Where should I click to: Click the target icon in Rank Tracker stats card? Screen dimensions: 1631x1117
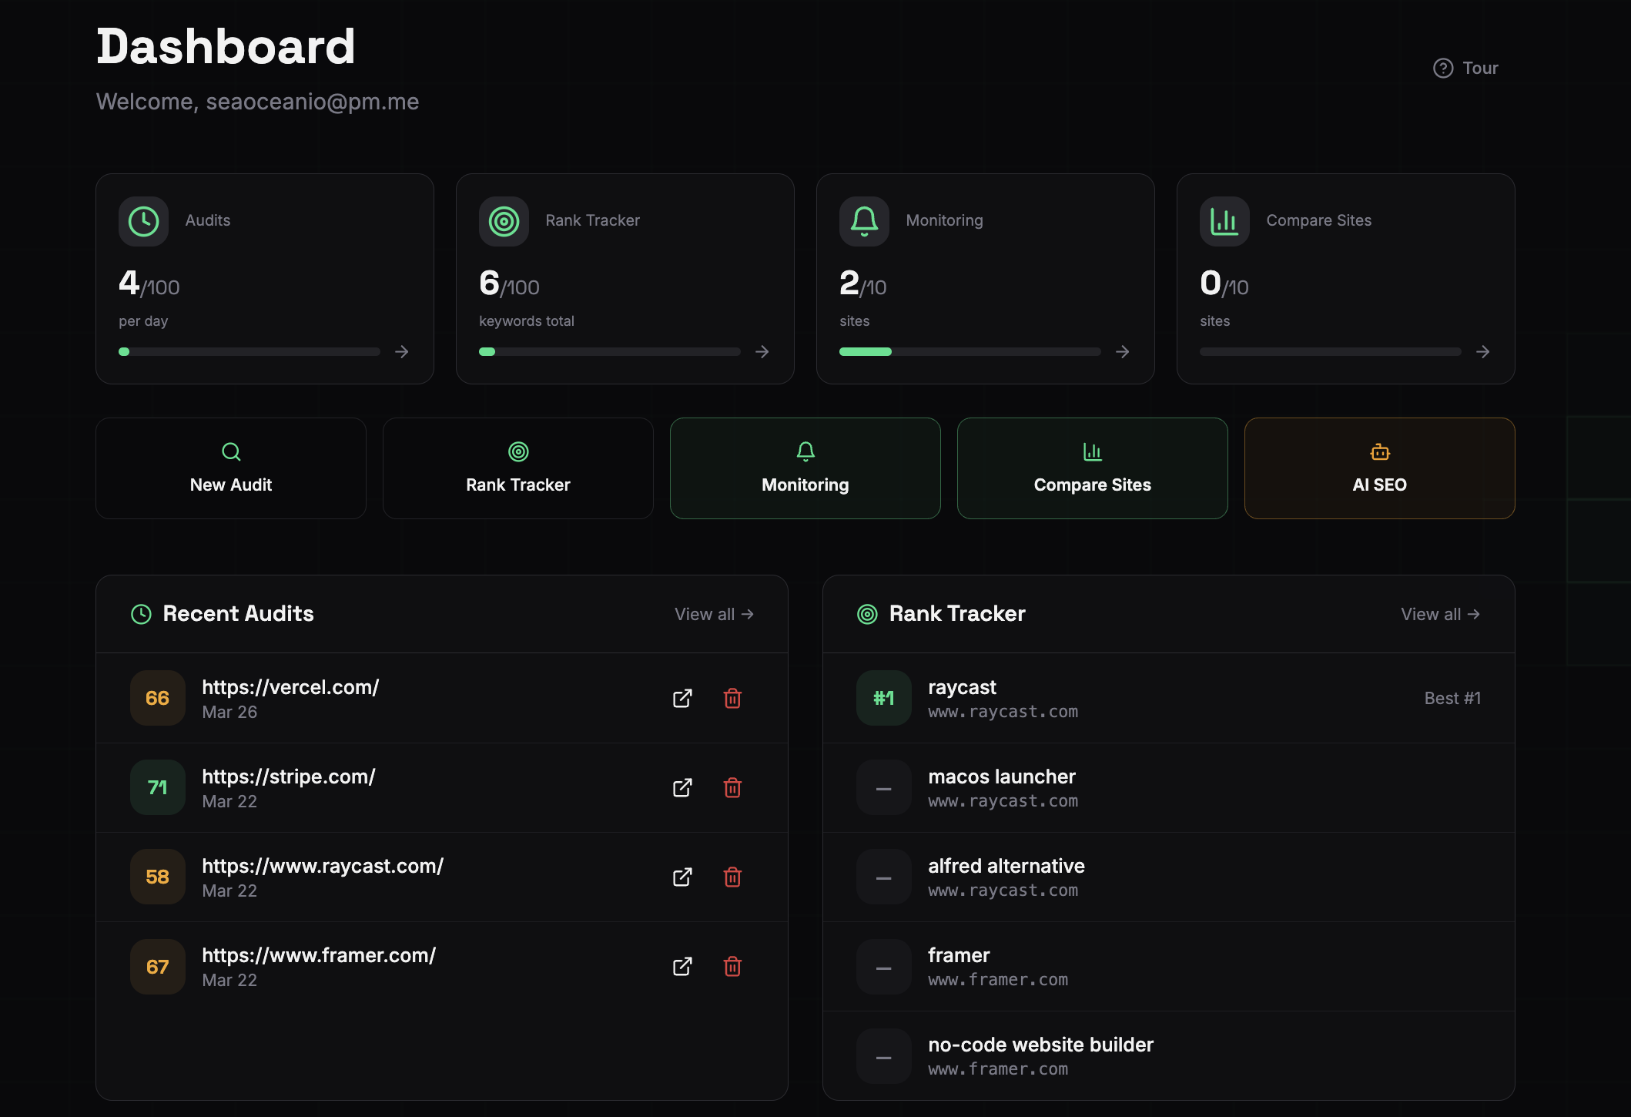(x=504, y=221)
